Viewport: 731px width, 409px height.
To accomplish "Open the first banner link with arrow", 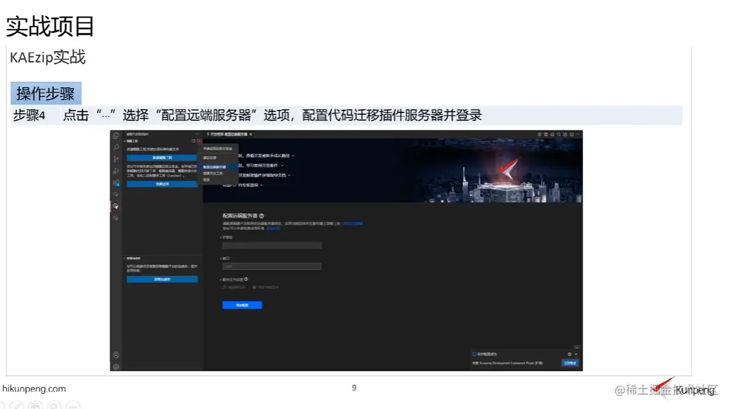I will tap(266, 156).
